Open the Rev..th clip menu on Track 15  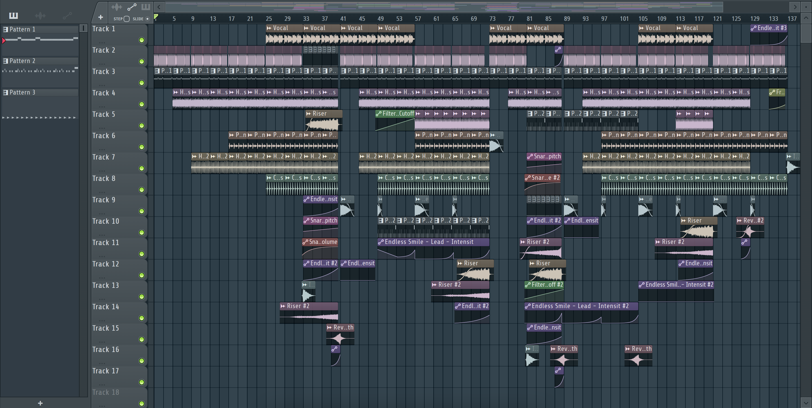pyautogui.click(x=329, y=328)
